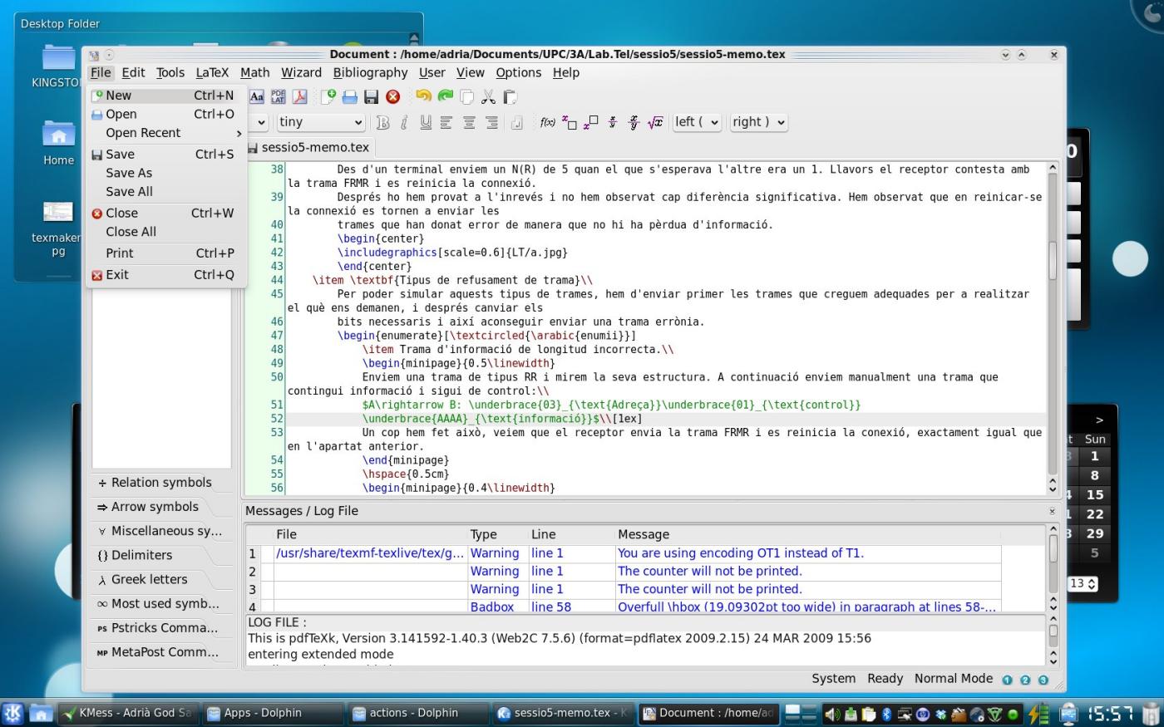Image resolution: width=1164 pixels, height=727 pixels.
Task: Select New from the open File menu
Action: (118, 95)
